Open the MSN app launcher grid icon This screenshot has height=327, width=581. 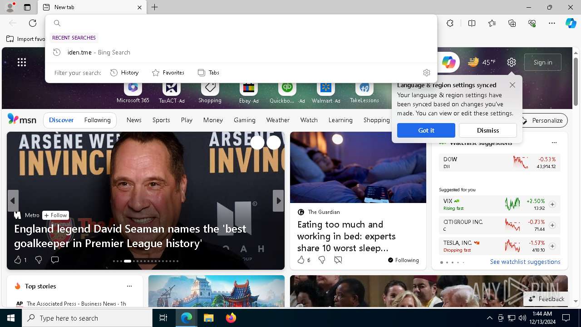[x=22, y=62]
